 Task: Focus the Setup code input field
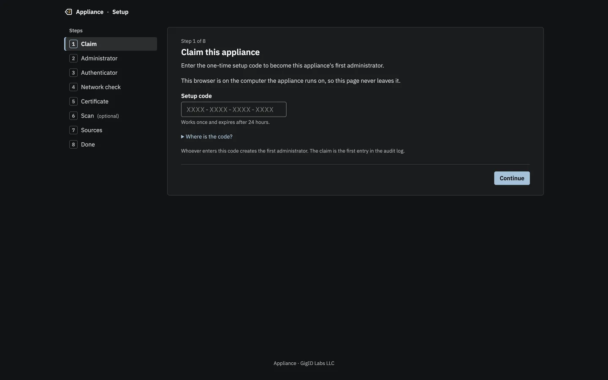pyautogui.click(x=233, y=109)
